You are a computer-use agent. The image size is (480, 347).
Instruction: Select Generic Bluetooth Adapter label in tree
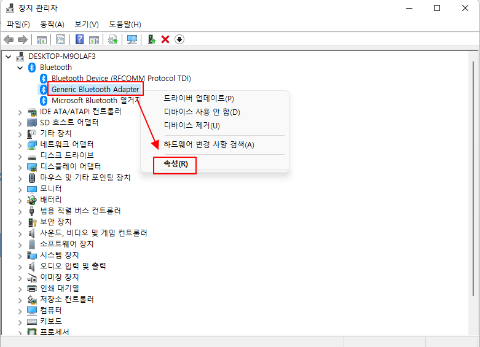[x=95, y=89]
